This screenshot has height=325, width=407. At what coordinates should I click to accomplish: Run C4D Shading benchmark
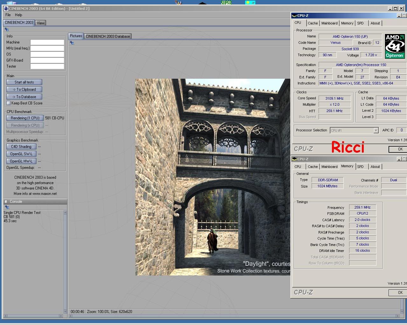pyautogui.click(x=21, y=147)
